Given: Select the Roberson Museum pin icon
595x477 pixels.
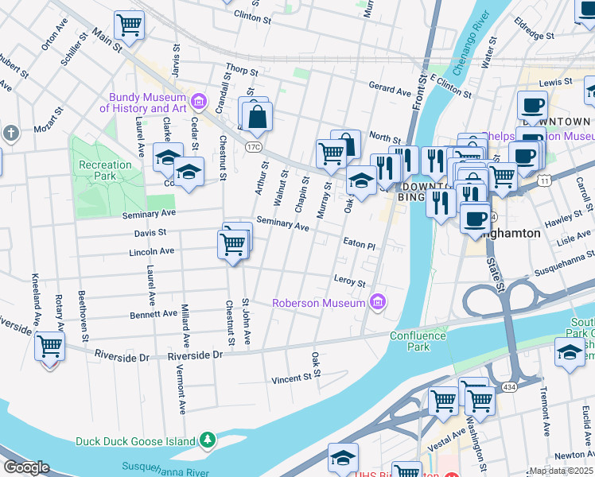Looking at the screenshot, I should pyautogui.click(x=378, y=302).
